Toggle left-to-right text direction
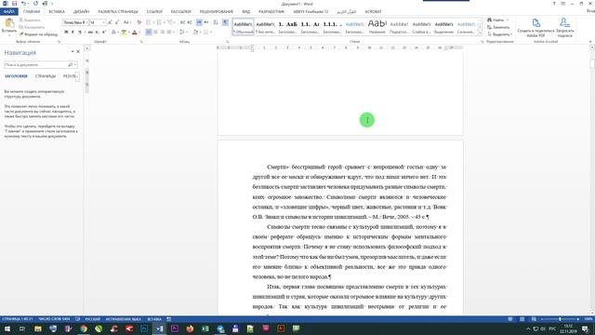The width and height of the screenshot is (595, 335). pos(199,22)
